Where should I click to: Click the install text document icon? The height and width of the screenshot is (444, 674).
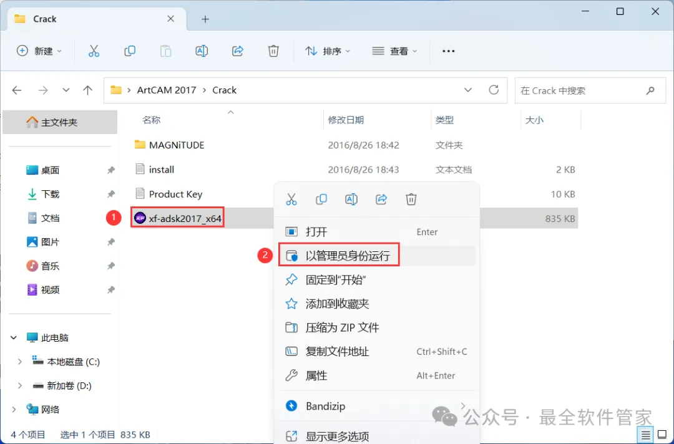coord(140,169)
